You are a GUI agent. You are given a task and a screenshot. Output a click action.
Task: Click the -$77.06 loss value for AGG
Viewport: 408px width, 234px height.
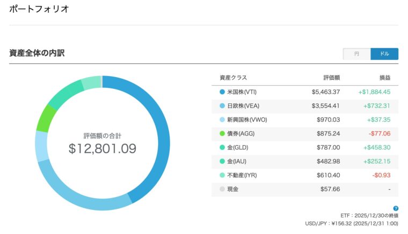coord(378,134)
